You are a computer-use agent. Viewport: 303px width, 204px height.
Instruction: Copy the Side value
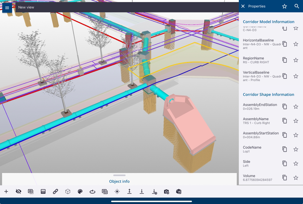(x=284, y=163)
